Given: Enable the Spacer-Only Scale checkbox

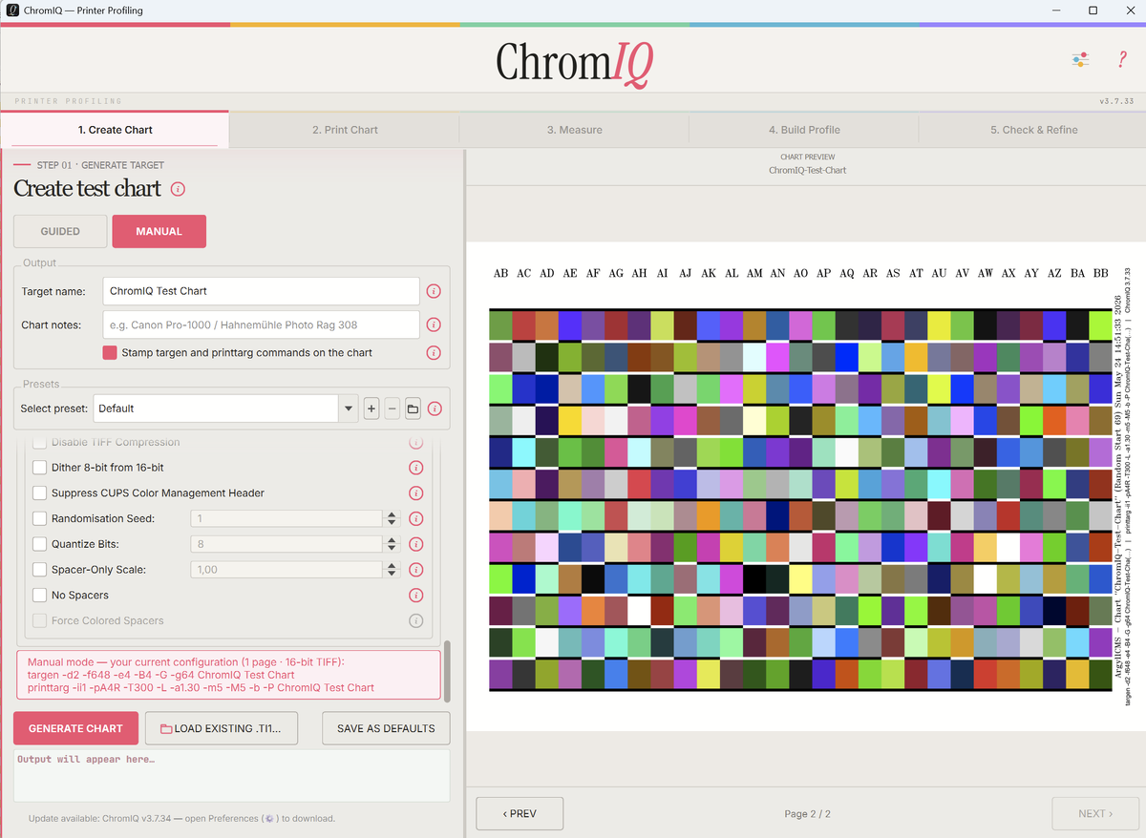Looking at the screenshot, I should (39, 570).
